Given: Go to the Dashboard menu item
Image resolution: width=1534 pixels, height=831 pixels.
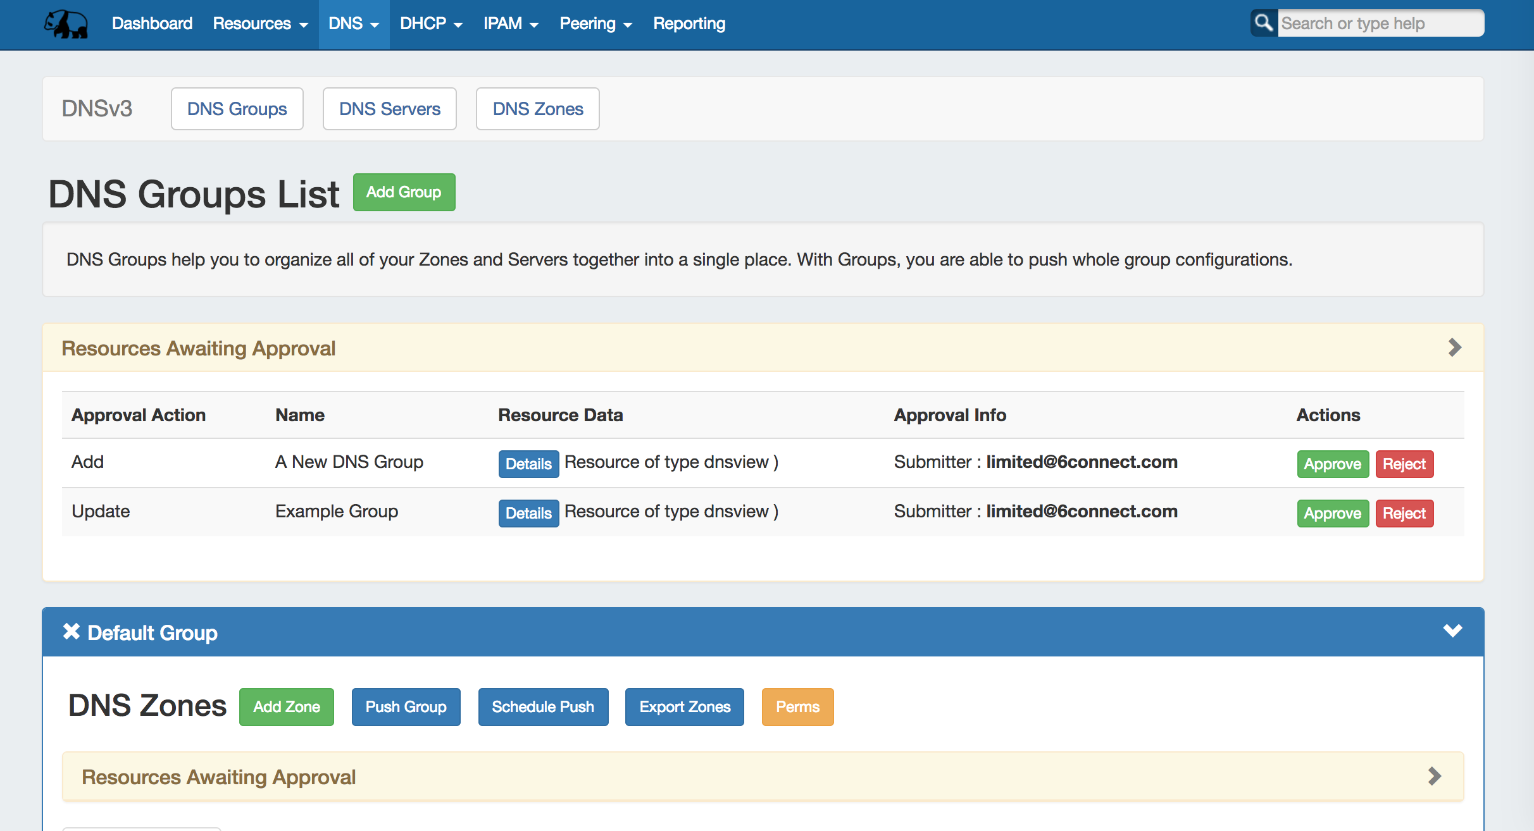Looking at the screenshot, I should pyautogui.click(x=152, y=24).
